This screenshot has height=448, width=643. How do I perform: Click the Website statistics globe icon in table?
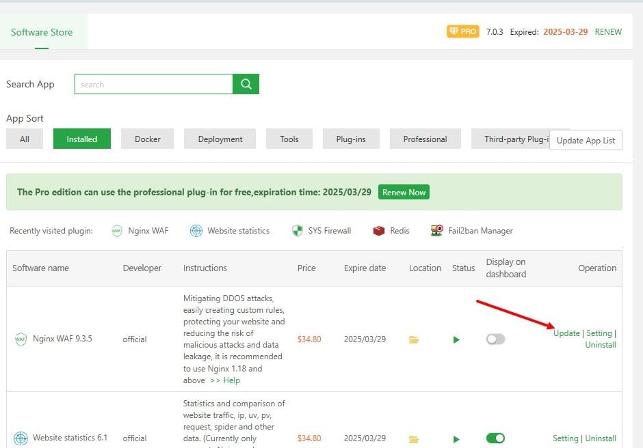pyautogui.click(x=21, y=438)
